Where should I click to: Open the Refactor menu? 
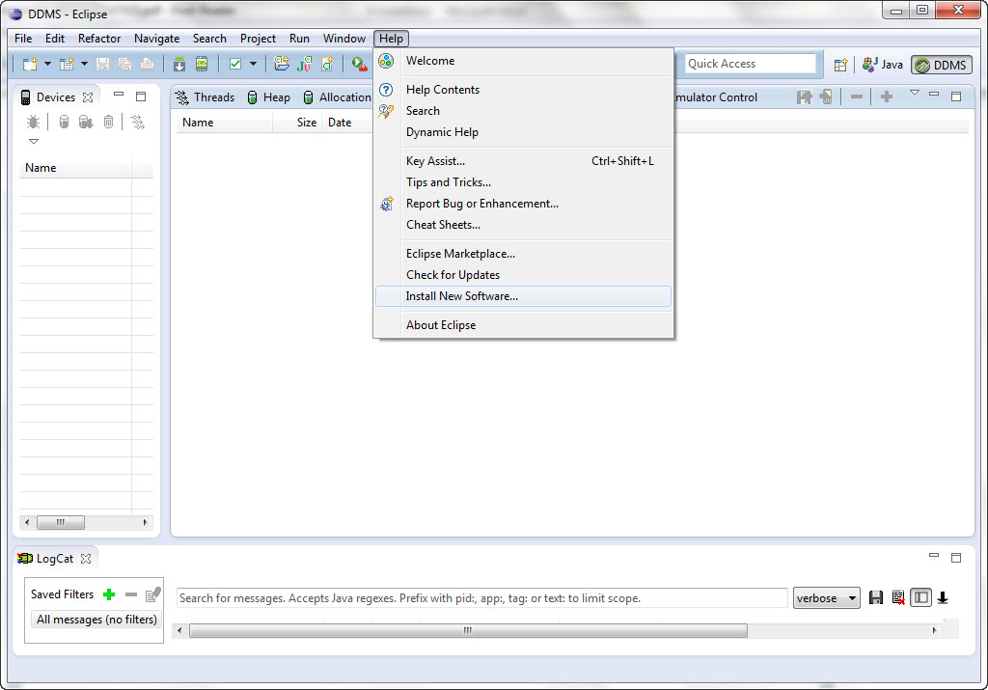[99, 39]
